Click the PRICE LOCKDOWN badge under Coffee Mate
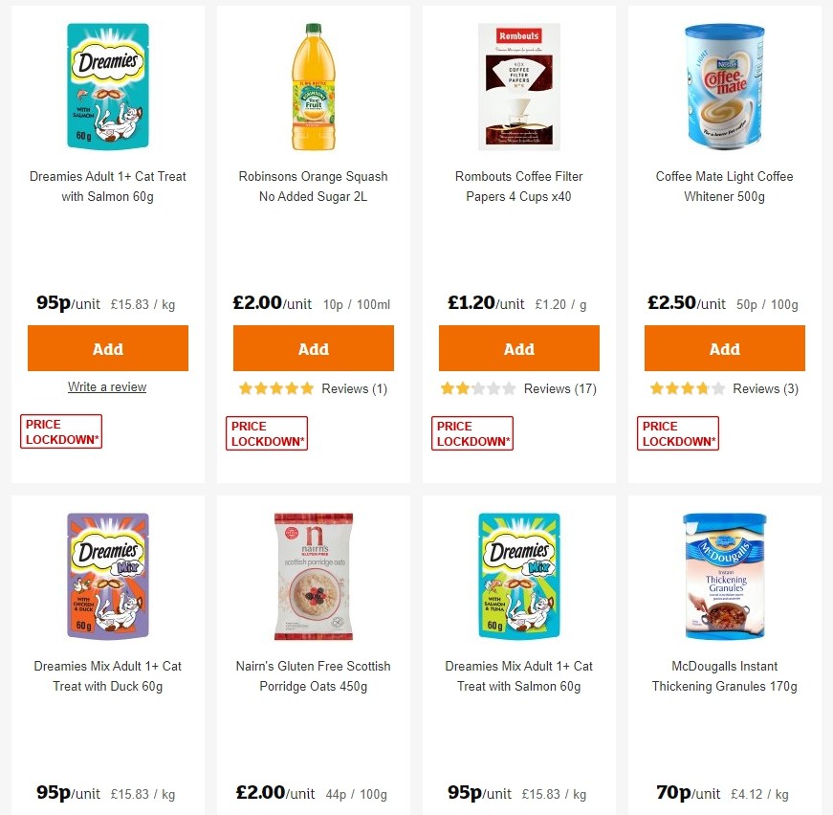Image resolution: width=833 pixels, height=815 pixels. click(677, 431)
